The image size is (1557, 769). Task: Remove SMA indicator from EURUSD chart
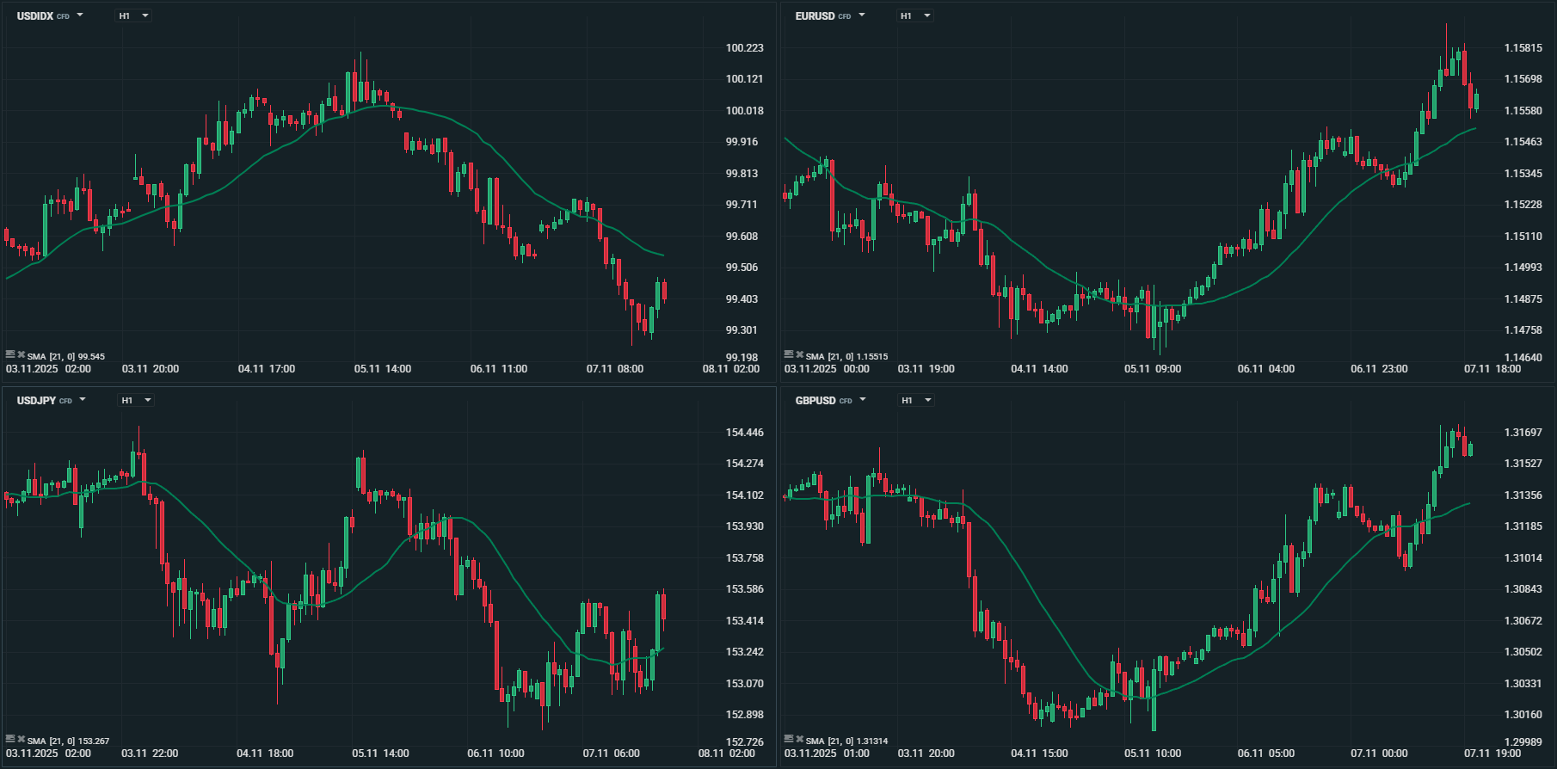[799, 354]
